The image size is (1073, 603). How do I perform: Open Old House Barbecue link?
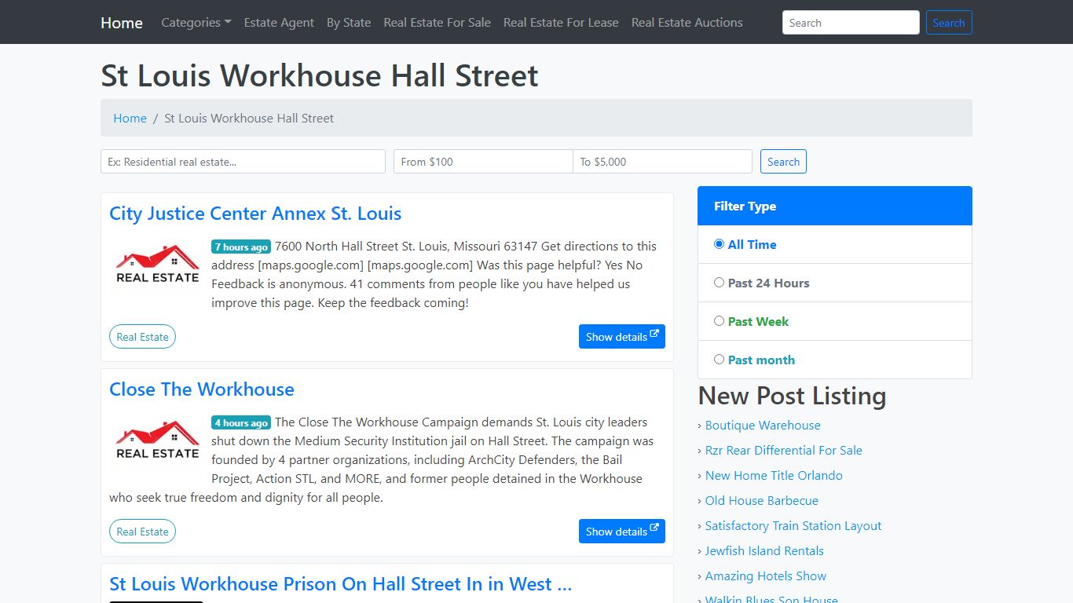pyautogui.click(x=761, y=501)
